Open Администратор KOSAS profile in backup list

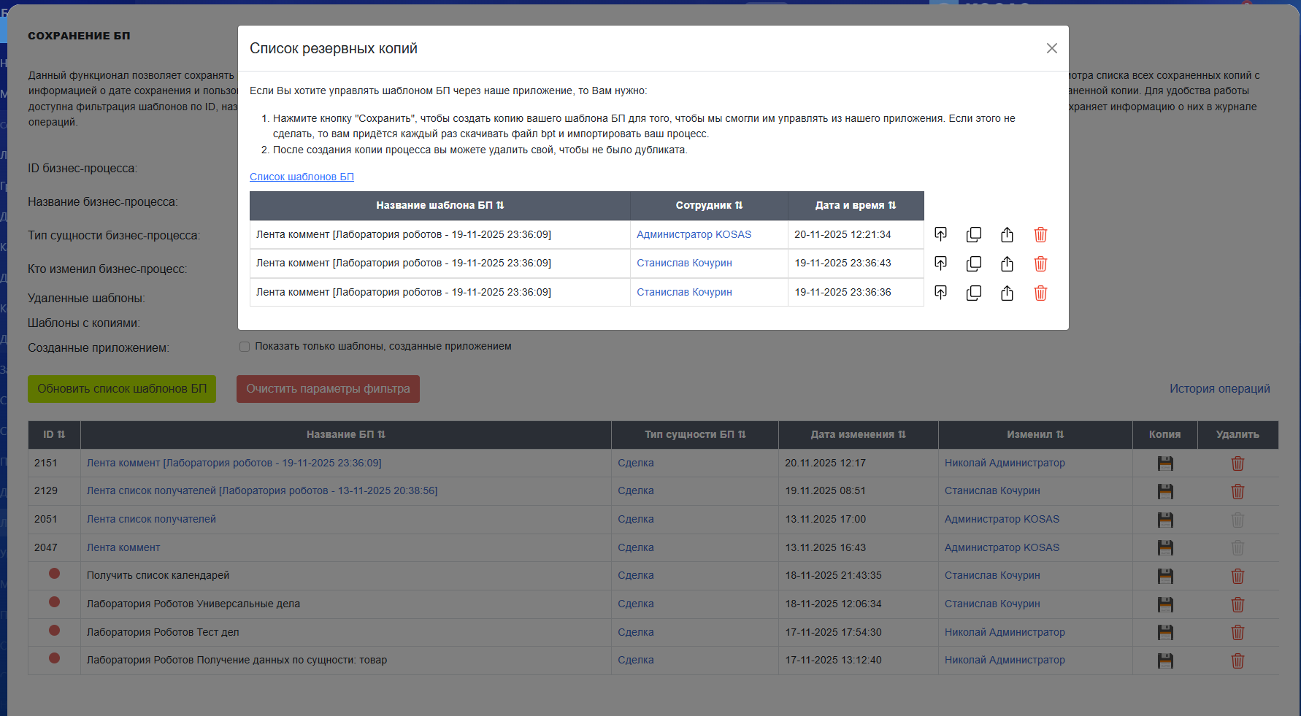tap(694, 234)
